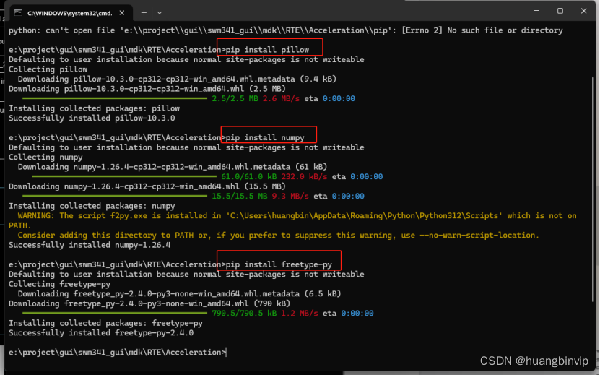Expand the new tab profile dropdown
This screenshot has width=600, height=375.
coord(160,13)
